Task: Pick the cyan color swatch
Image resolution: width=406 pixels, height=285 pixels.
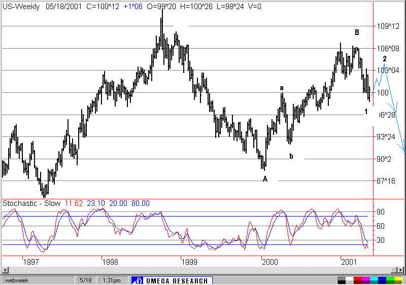Action: (374, 278)
